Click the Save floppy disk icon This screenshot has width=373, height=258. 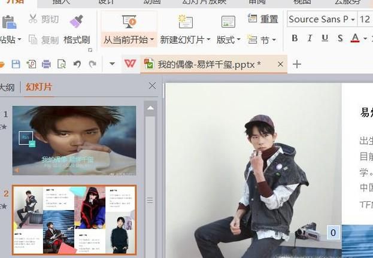pyautogui.click(x=16, y=64)
